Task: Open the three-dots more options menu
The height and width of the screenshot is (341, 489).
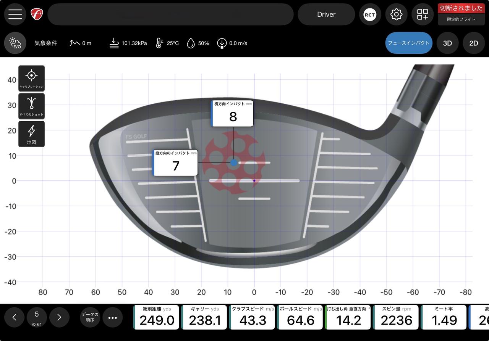Action: tap(113, 317)
